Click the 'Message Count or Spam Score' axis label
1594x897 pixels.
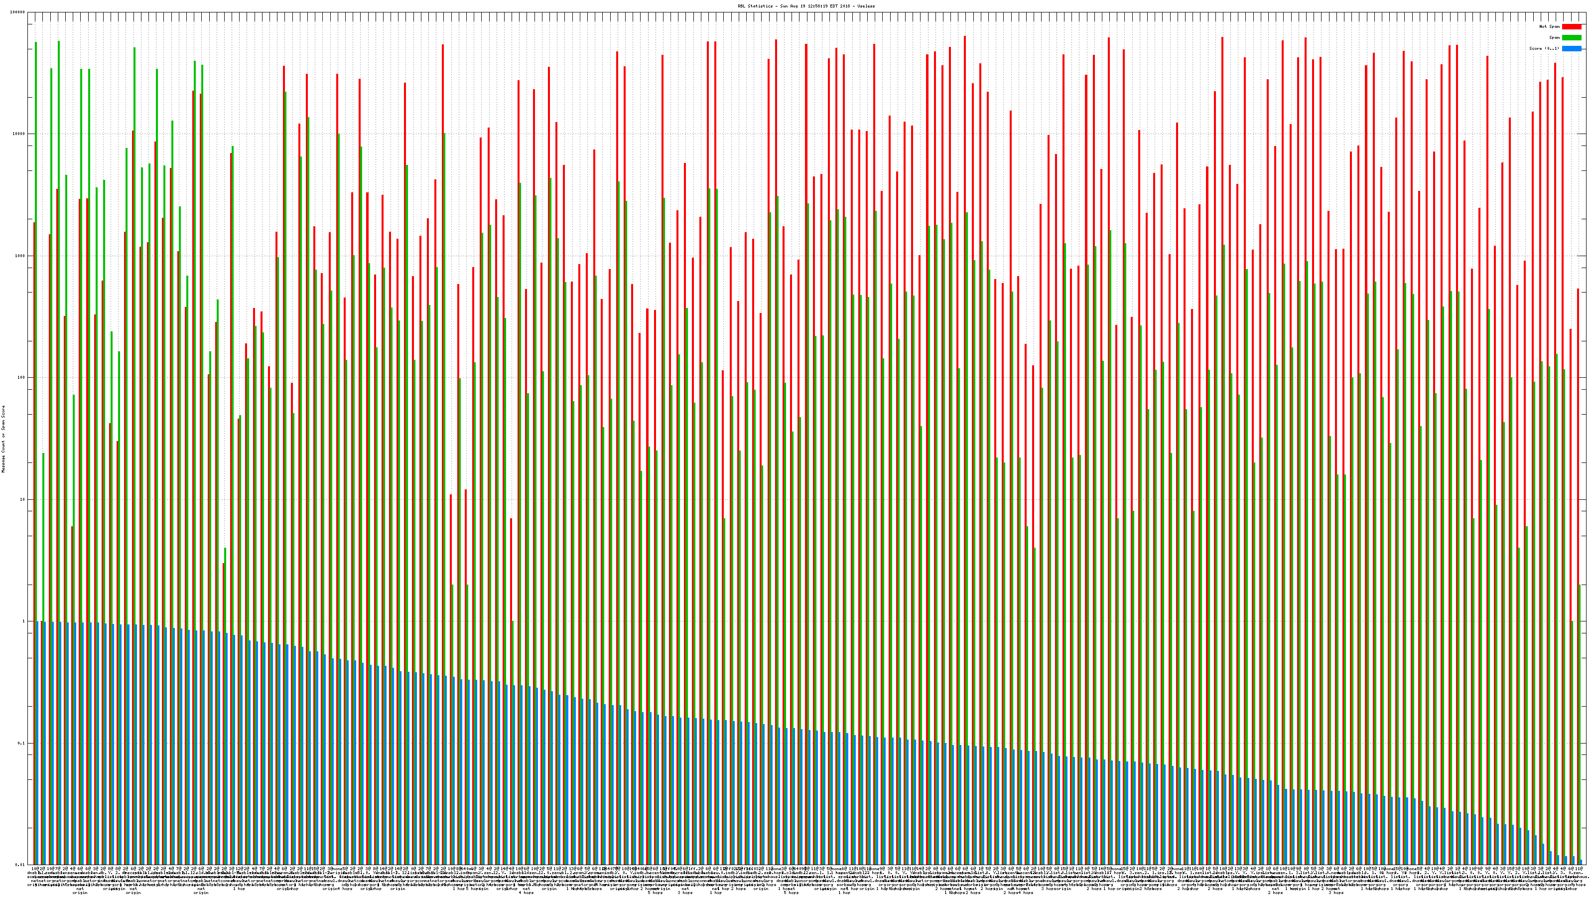(x=3, y=439)
